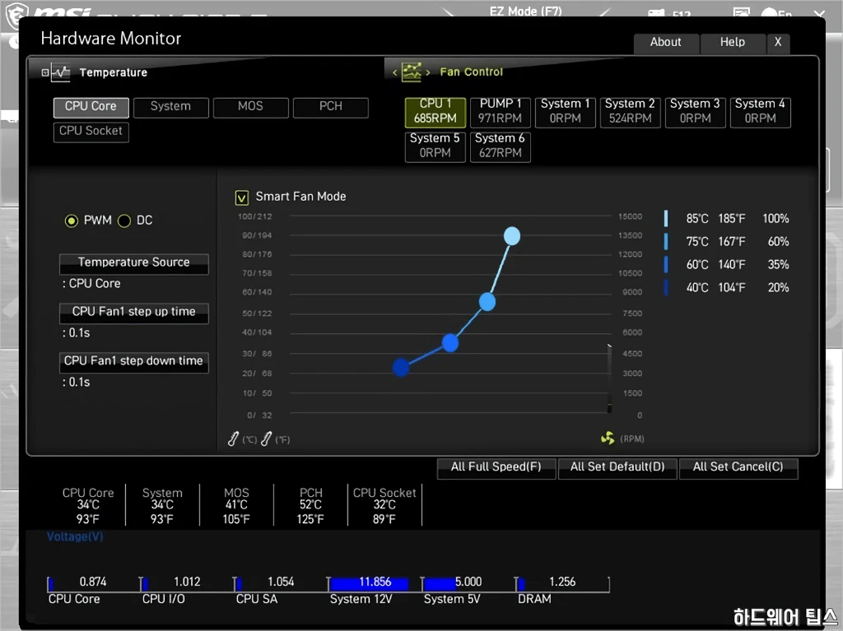Select the PWM radio button
843x631 pixels.
coord(71,221)
